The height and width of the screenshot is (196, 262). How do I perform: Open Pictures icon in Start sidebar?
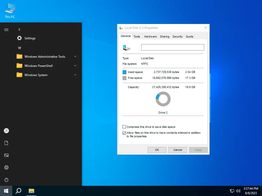tap(6, 155)
